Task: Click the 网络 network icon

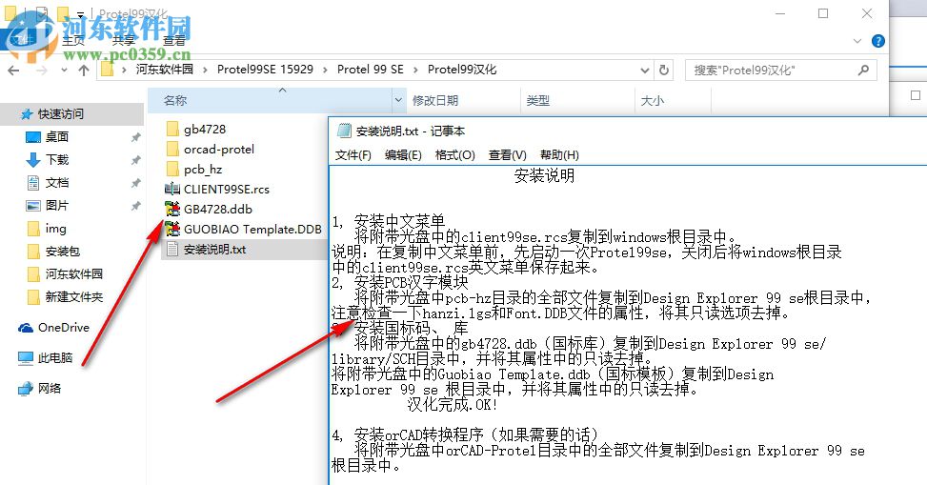Action: point(26,389)
